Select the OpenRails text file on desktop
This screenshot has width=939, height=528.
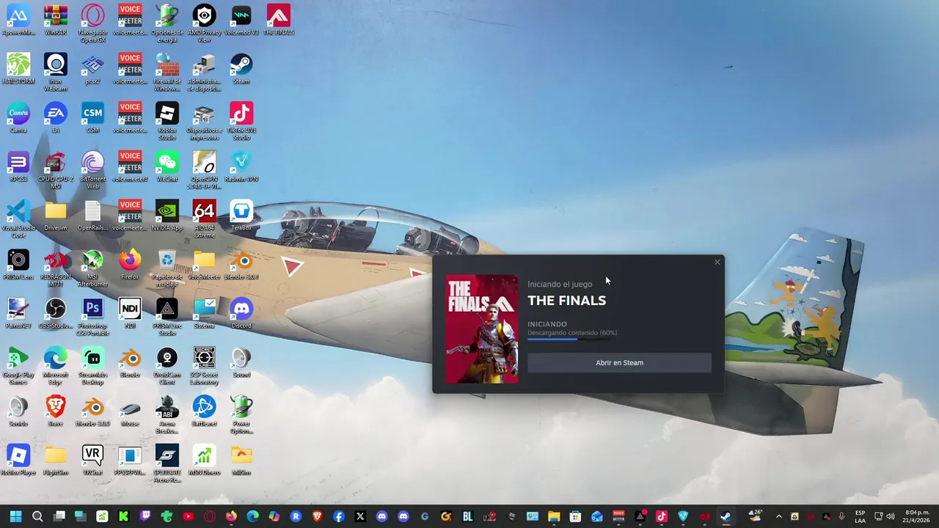(x=92, y=216)
